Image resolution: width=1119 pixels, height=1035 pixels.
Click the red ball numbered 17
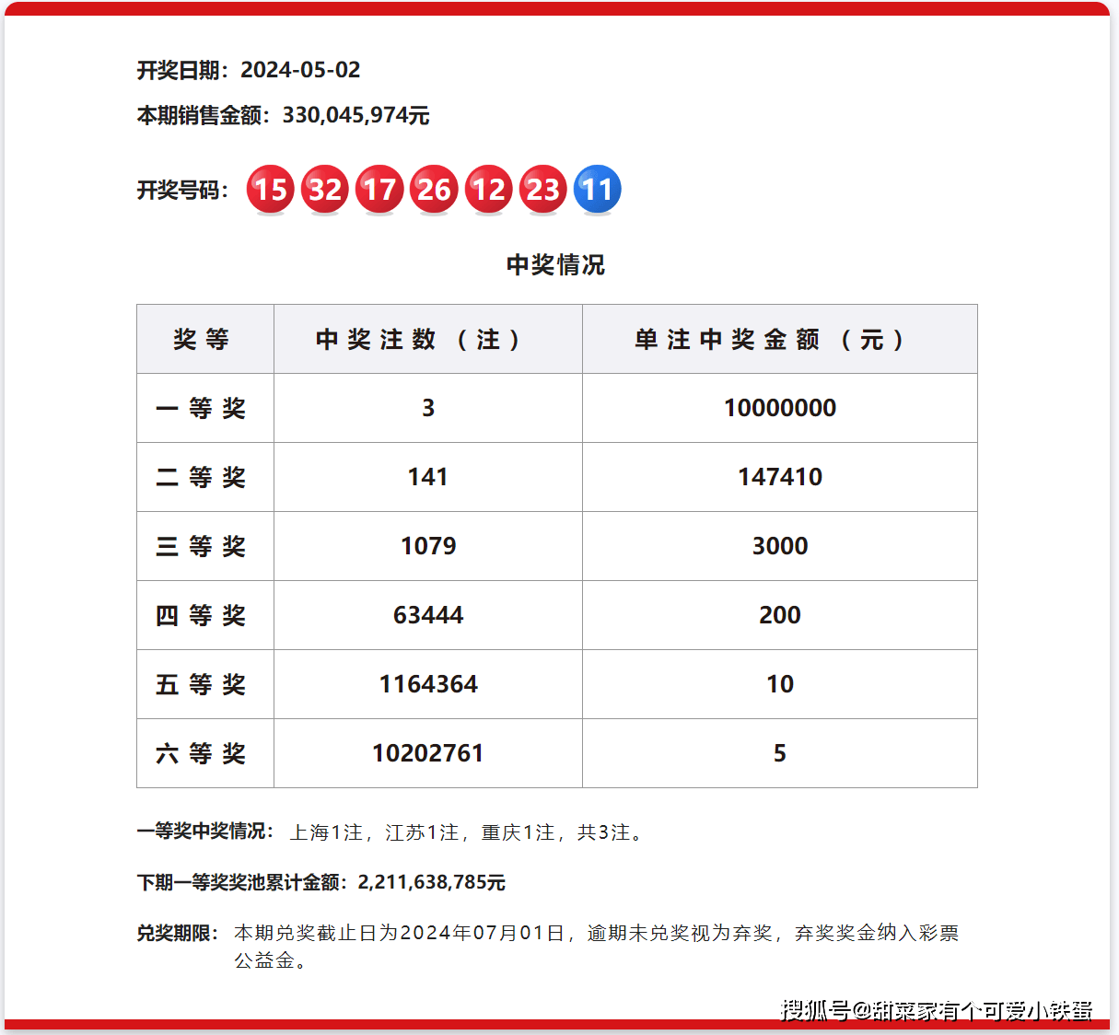tap(379, 190)
